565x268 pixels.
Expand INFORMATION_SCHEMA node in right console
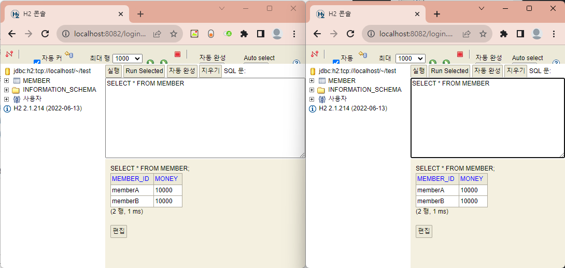click(x=312, y=90)
